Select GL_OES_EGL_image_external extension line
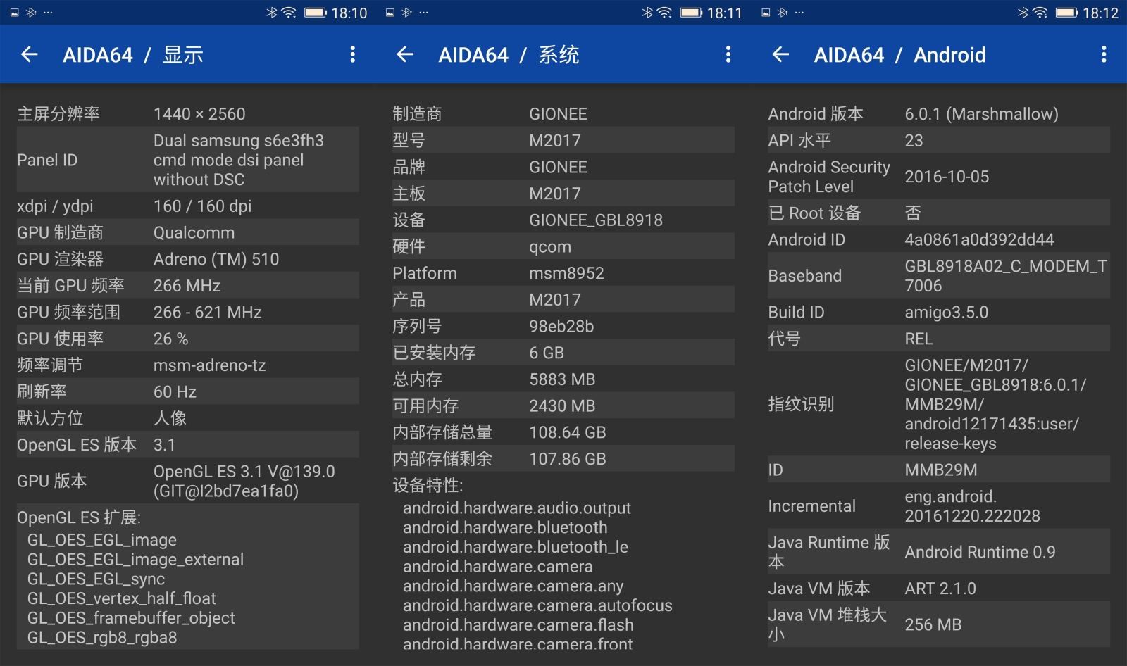 [x=135, y=560]
